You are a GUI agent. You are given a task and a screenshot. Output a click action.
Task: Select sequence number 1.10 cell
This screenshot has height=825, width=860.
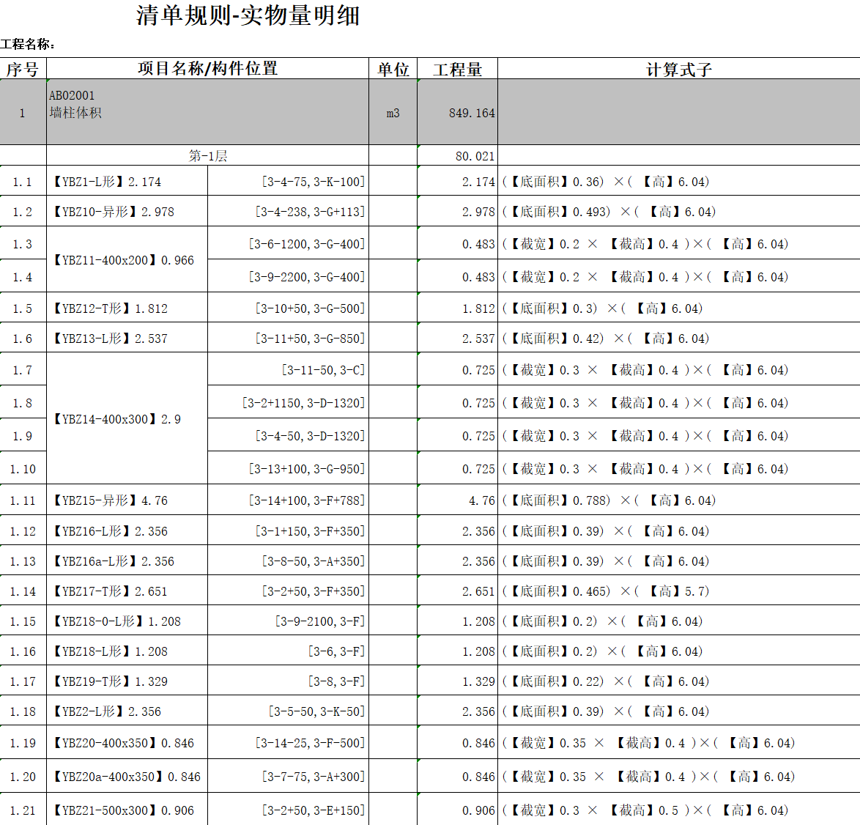click(23, 469)
